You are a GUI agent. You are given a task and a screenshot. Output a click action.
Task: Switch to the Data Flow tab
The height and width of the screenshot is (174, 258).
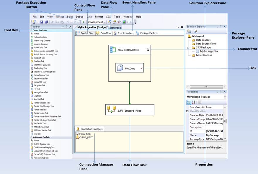[x=106, y=33]
